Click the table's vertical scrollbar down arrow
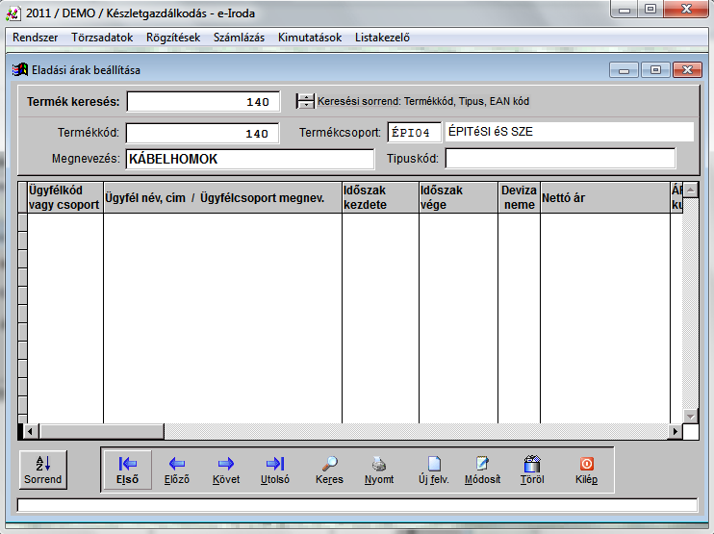This screenshot has width=714, height=534. tap(690, 415)
